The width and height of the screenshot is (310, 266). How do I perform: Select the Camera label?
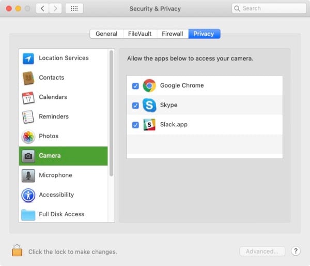pyautogui.click(x=50, y=156)
